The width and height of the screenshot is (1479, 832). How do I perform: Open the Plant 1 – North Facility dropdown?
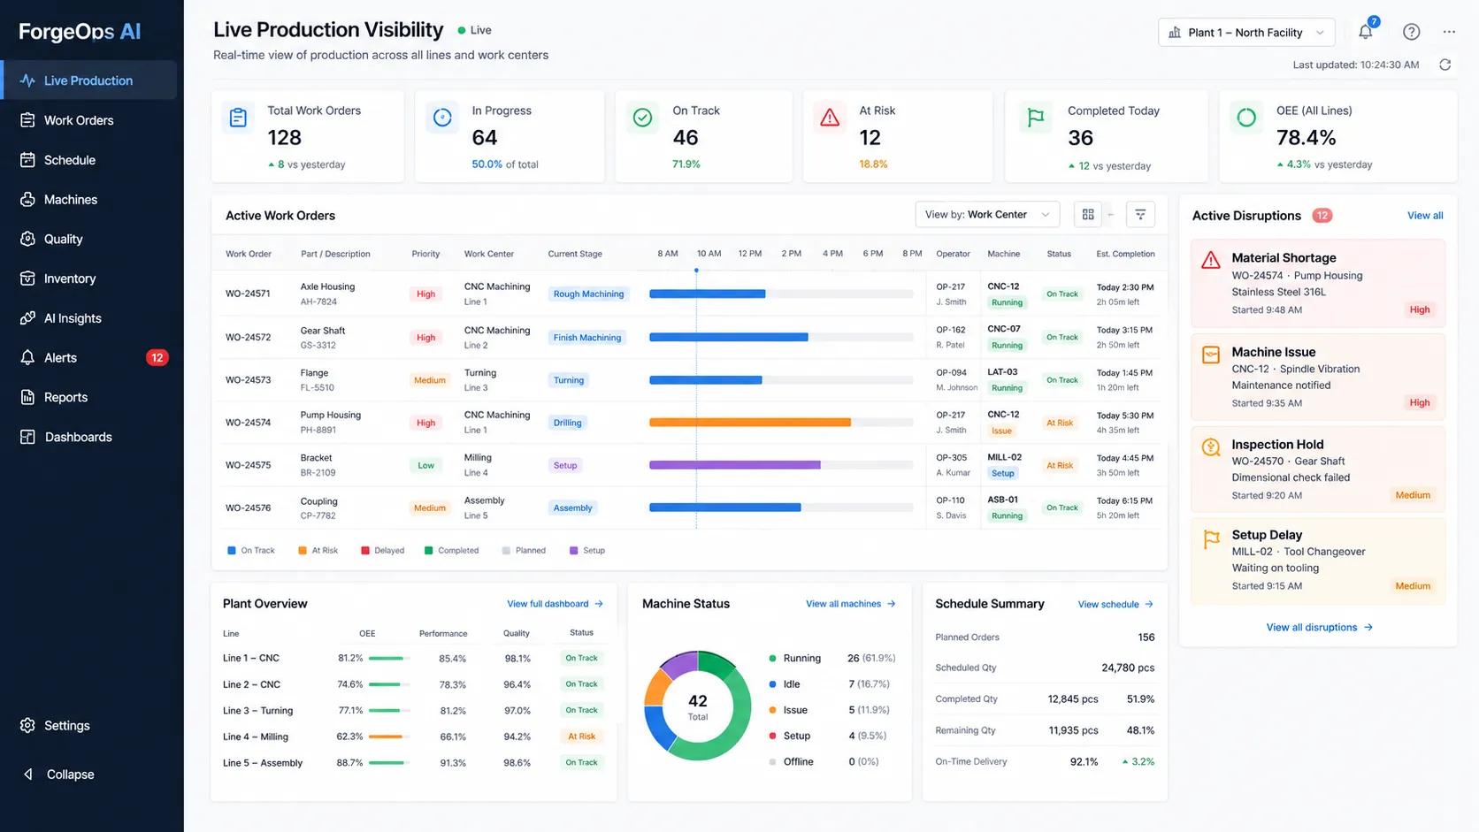coord(1246,33)
